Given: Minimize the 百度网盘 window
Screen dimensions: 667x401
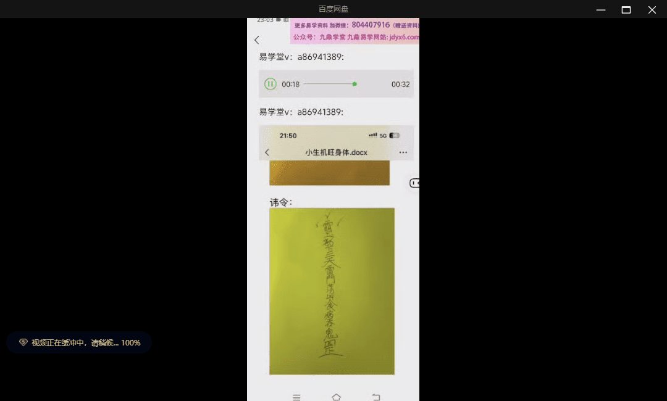Looking at the screenshot, I should (600, 9).
